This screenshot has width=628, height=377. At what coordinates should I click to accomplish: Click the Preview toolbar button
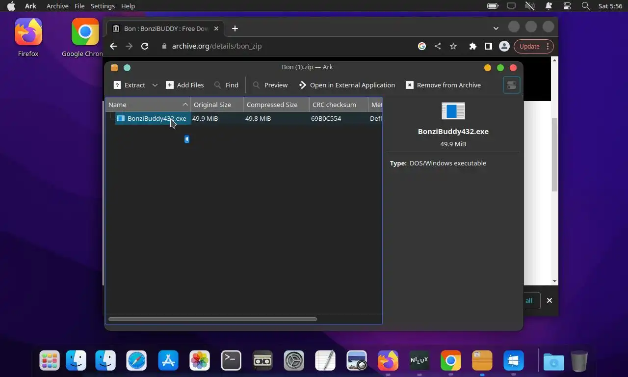(x=270, y=85)
